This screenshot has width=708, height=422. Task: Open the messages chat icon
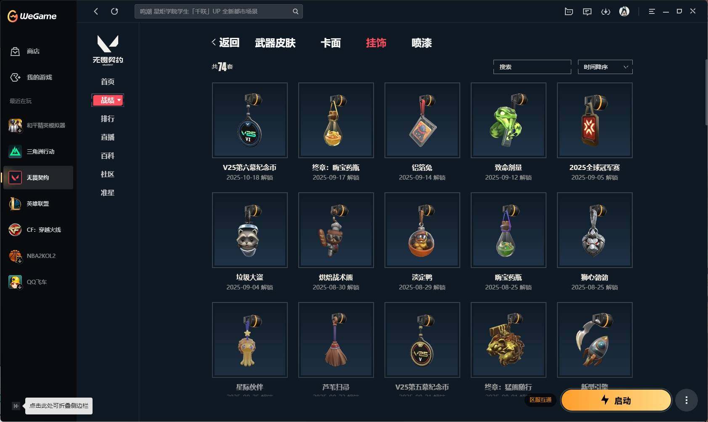587,12
